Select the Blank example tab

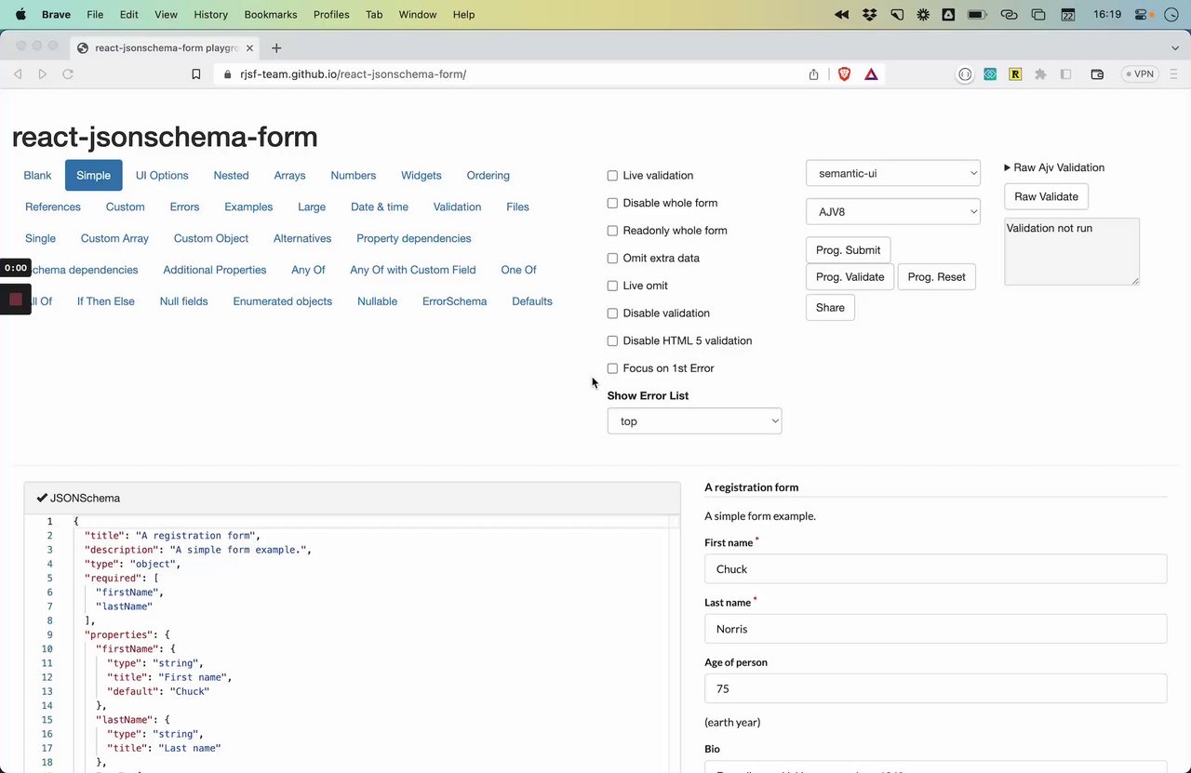coord(38,175)
